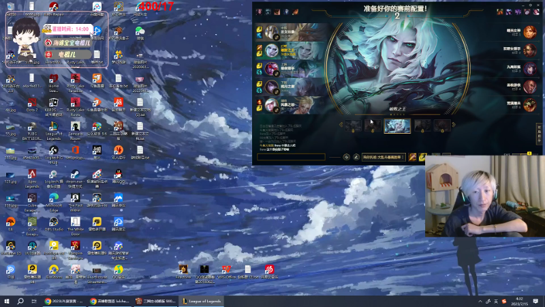Open the Flash Repair desktop shortcut
This screenshot has width=545, height=307.
pyautogui.click(x=54, y=8)
